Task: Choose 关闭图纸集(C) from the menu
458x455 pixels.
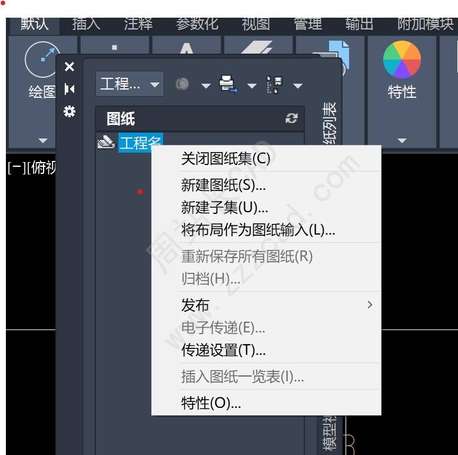Action: point(266,159)
